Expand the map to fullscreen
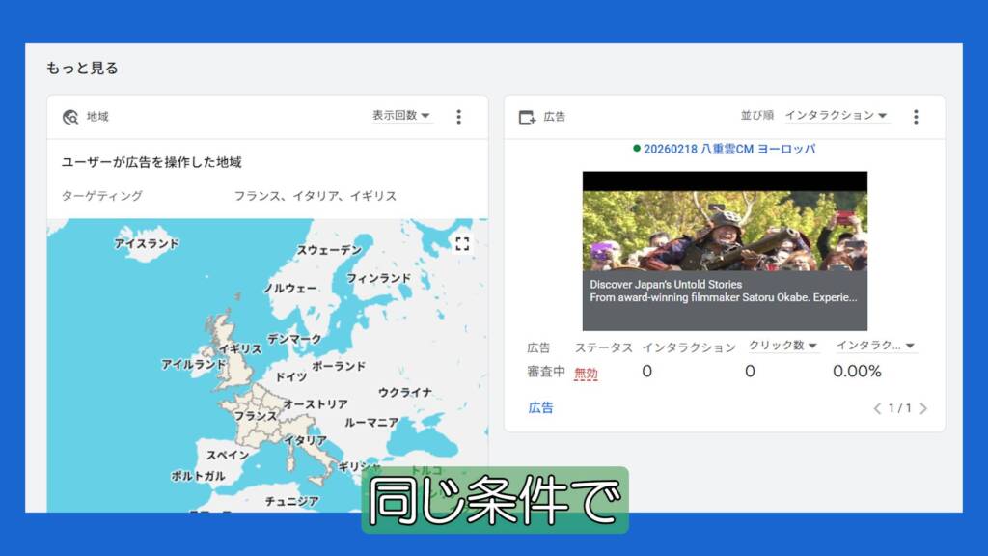 [462, 243]
